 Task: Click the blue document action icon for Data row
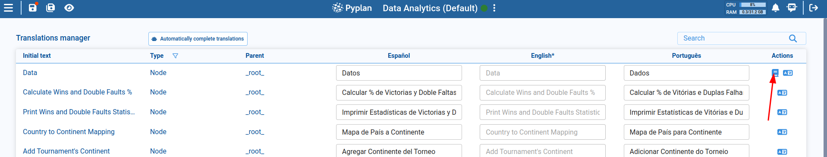coord(775,73)
